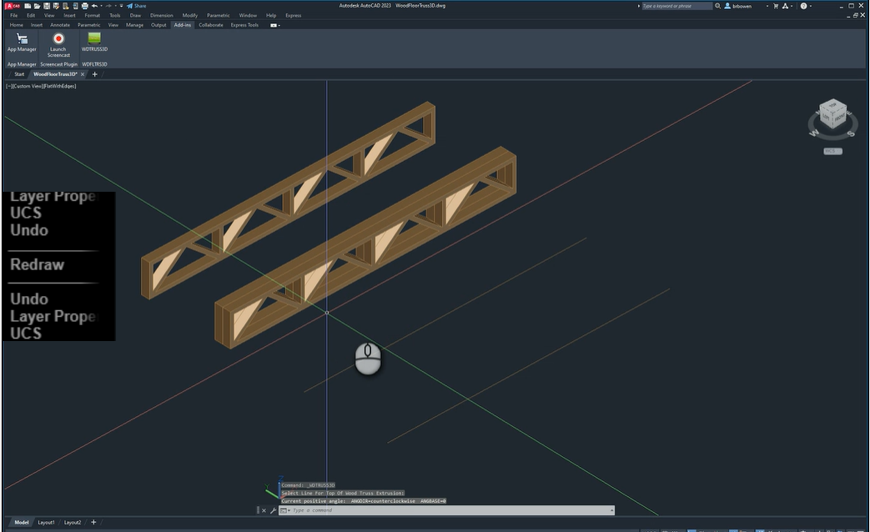Expand the brbowen account dropdown
This screenshot has height=532, width=870.
[x=767, y=6]
